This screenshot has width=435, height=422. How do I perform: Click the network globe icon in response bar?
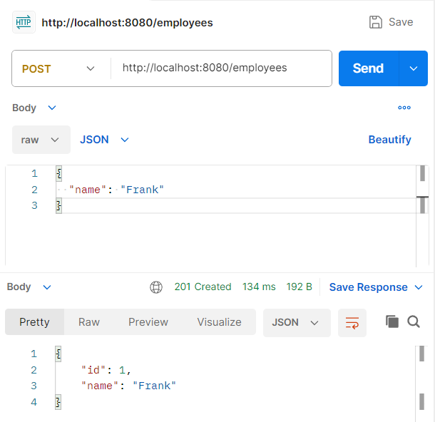(156, 287)
